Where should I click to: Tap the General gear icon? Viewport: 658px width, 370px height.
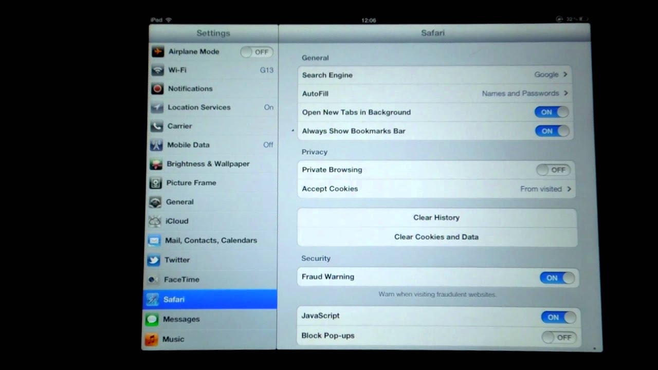tap(155, 202)
